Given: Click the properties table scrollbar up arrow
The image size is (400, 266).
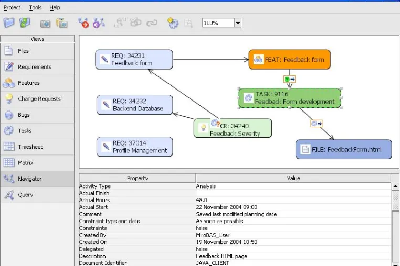Looking at the screenshot, I should click(x=395, y=186).
